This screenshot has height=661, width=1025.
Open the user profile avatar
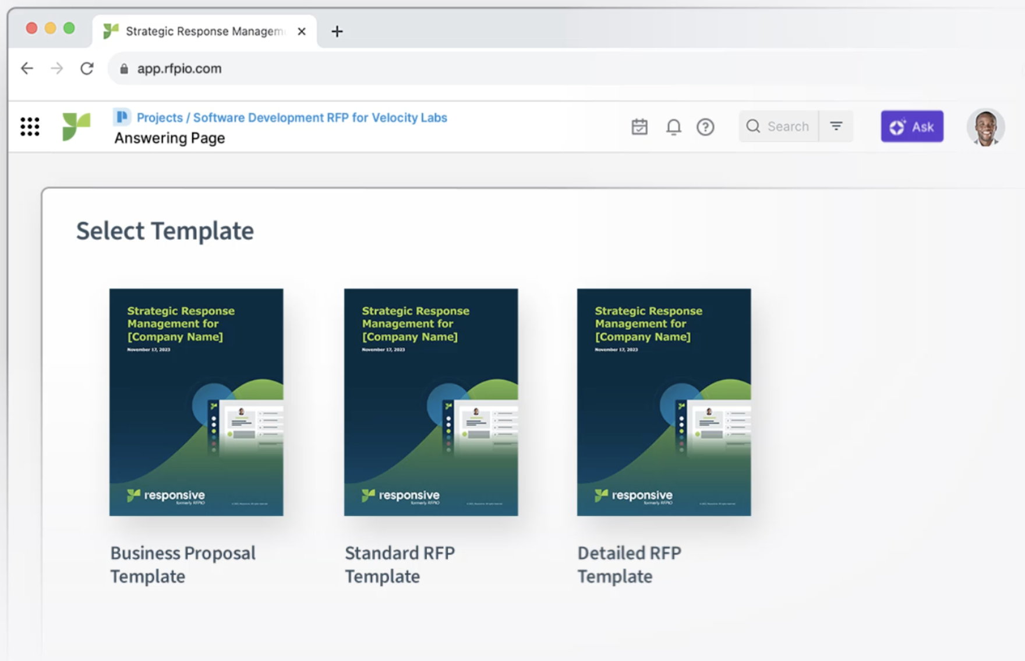[x=985, y=127]
